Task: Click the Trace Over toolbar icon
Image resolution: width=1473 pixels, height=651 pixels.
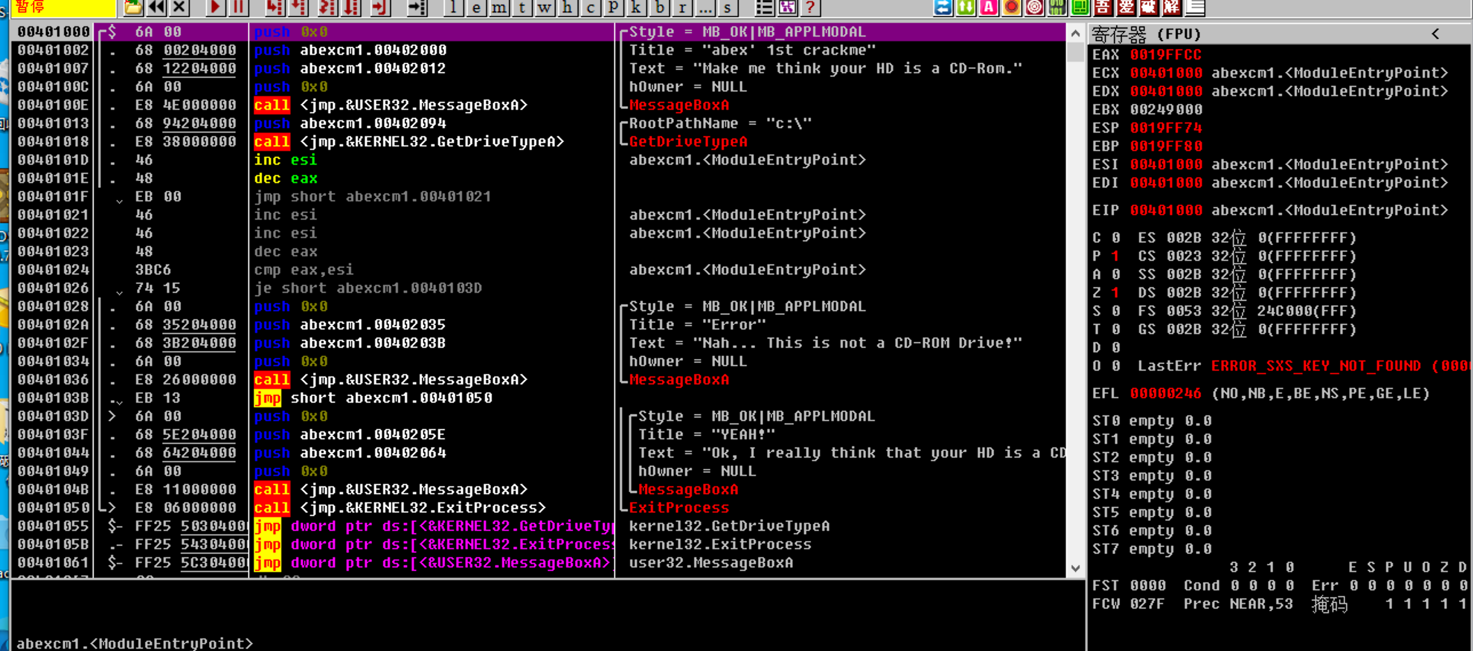Action: click(x=351, y=7)
